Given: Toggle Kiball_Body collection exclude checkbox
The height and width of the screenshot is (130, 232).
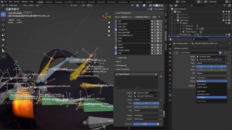Looking at the screenshot, I should click(224, 20).
